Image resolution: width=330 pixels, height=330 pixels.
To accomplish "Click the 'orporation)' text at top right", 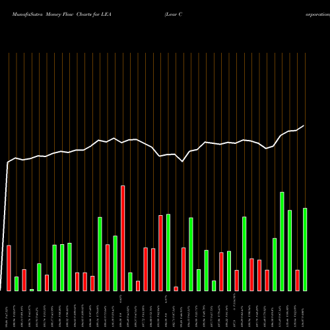I will tap(317, 15).
